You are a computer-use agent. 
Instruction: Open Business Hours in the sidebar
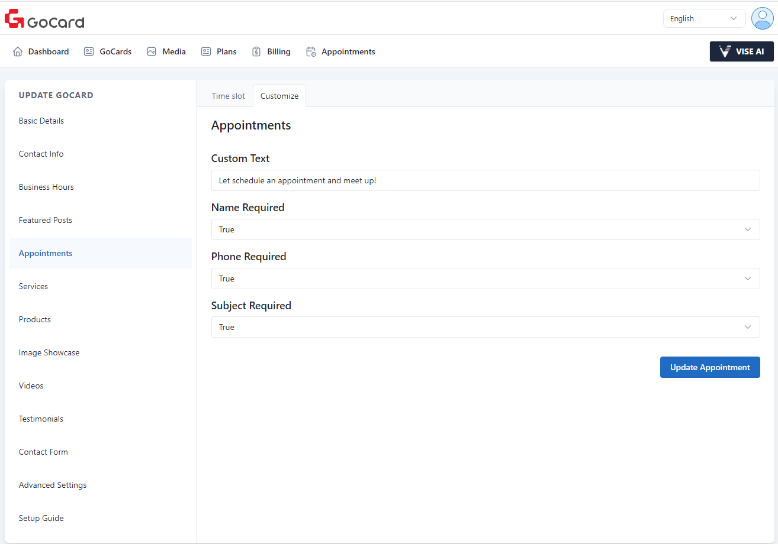(46, 187)
